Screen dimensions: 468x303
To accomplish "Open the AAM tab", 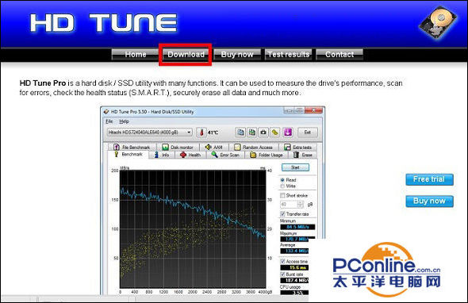I will (x=214, y=148).
